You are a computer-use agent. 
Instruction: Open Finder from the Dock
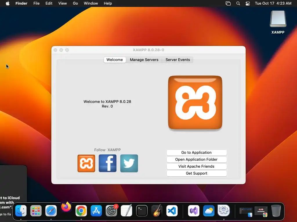(21, 211)
